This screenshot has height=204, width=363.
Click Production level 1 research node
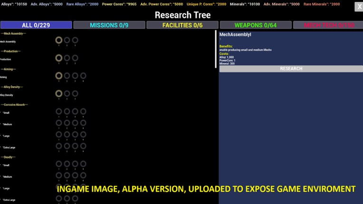pyautogui.click(x=59, y=58)
